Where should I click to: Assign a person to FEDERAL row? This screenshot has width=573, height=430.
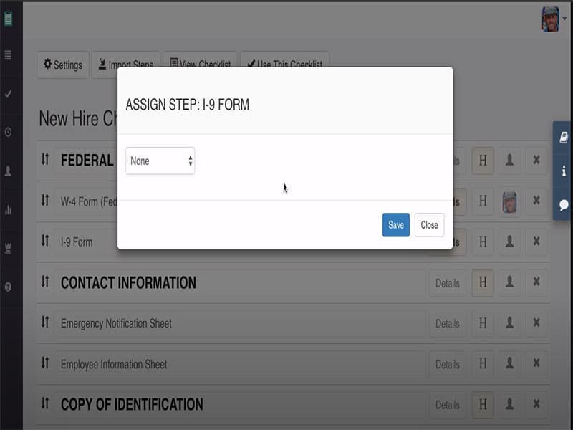pyautogui.click(x=509, y=160)
